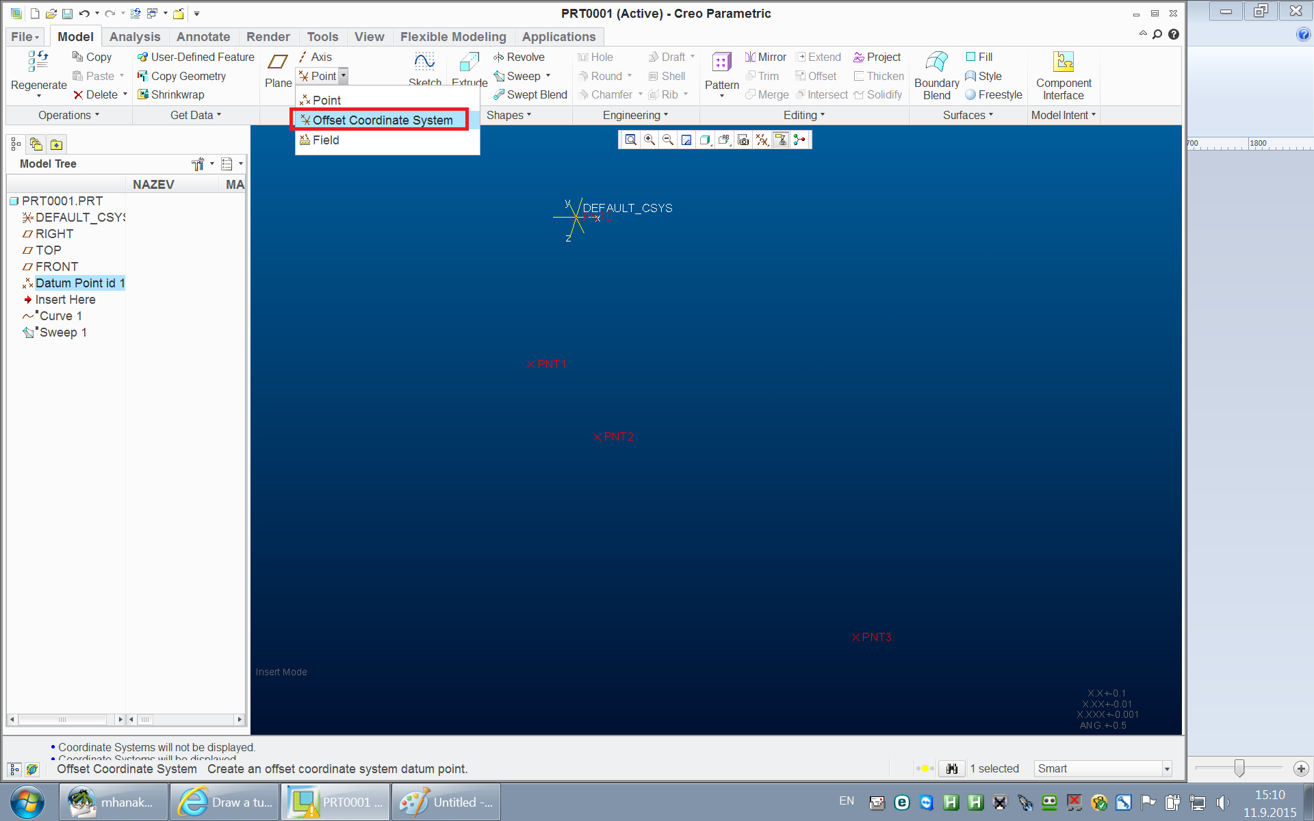
Task: Expand the Shapes group dropdown
Action: tap(508, 116)
